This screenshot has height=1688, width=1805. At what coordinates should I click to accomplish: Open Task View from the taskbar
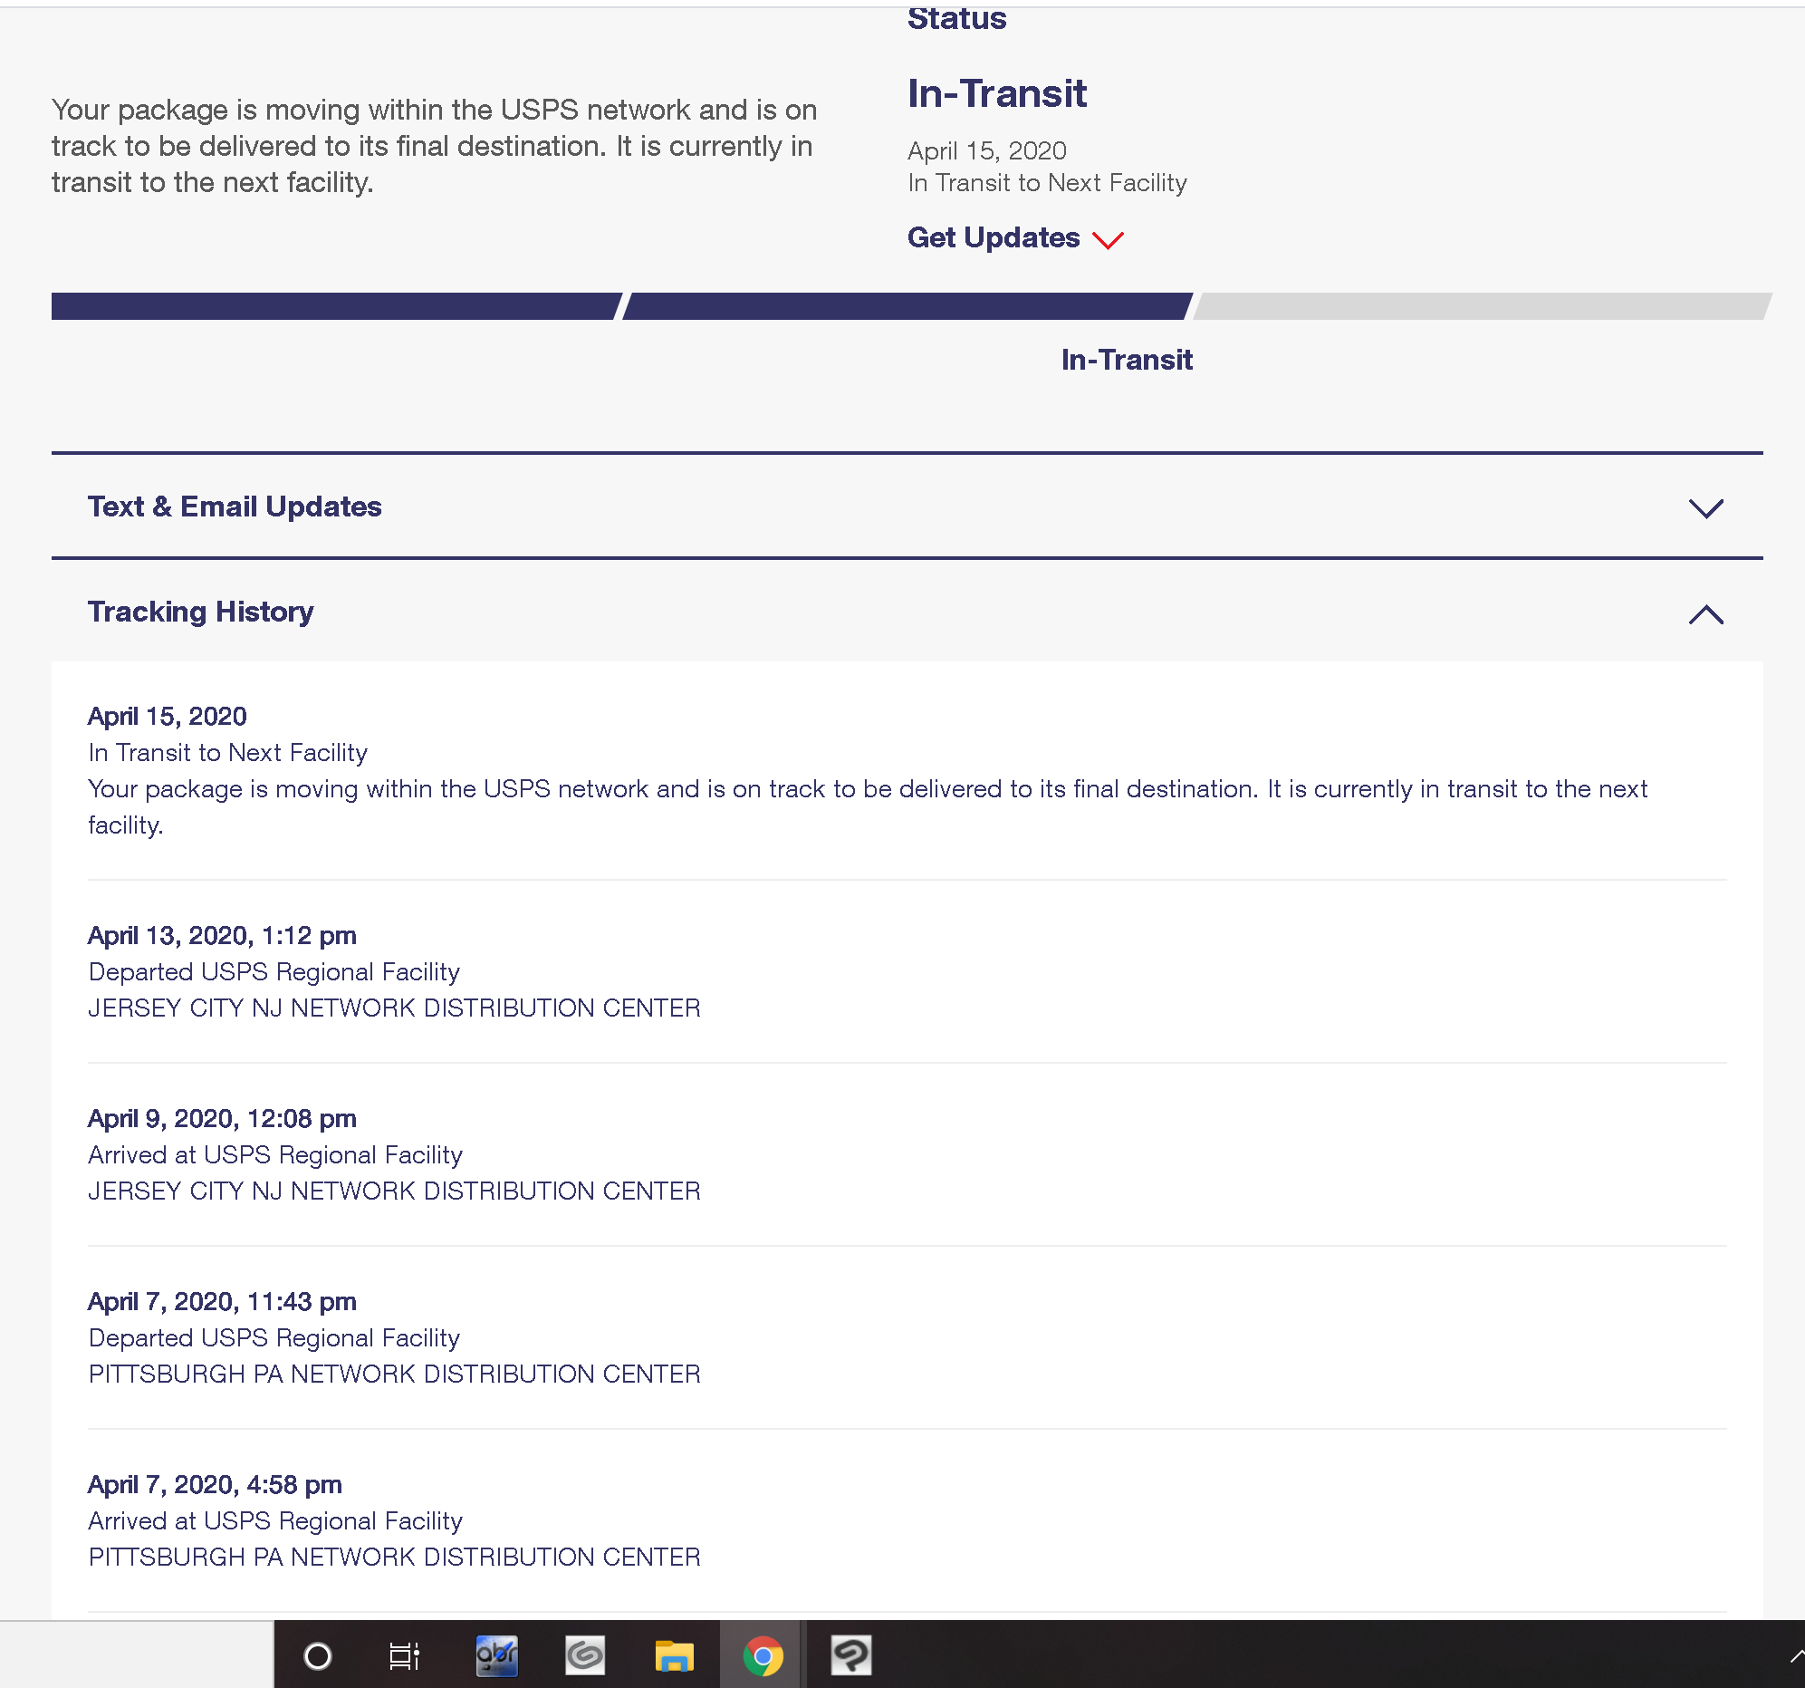point(404,1656)
